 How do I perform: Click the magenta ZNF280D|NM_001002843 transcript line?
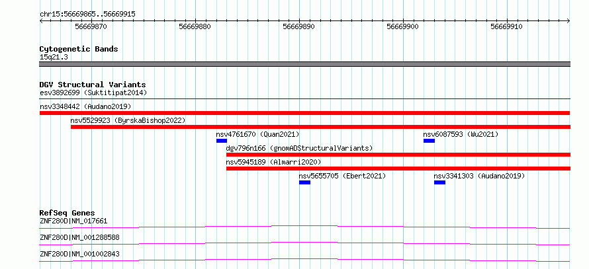pyautogui.click(x=304, y=260)
